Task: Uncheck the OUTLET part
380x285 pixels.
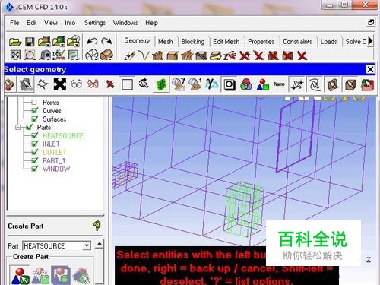Action: (35, 152)
